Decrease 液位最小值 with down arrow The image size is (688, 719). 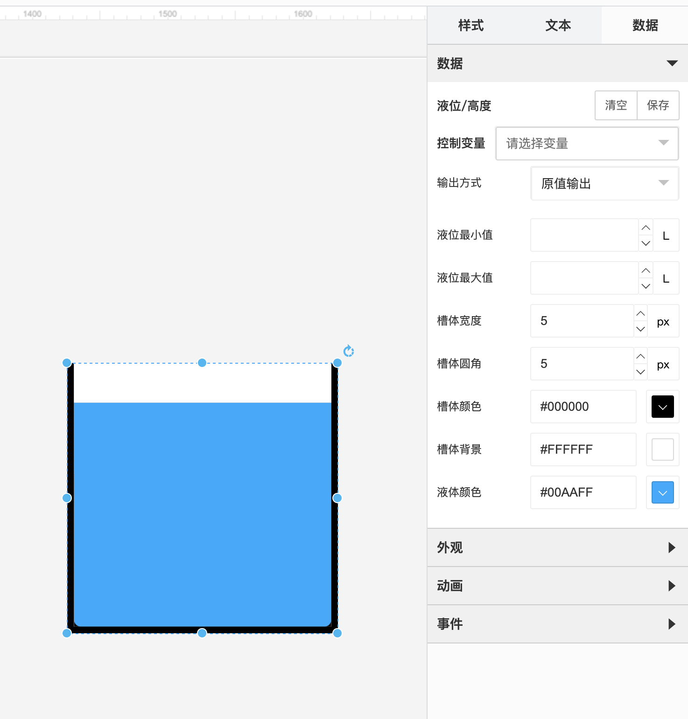click(646, 243)
